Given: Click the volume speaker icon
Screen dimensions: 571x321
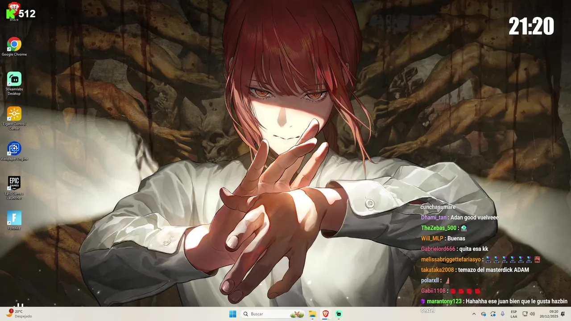Looking at the screenshot, I should (x=532, y=314).
